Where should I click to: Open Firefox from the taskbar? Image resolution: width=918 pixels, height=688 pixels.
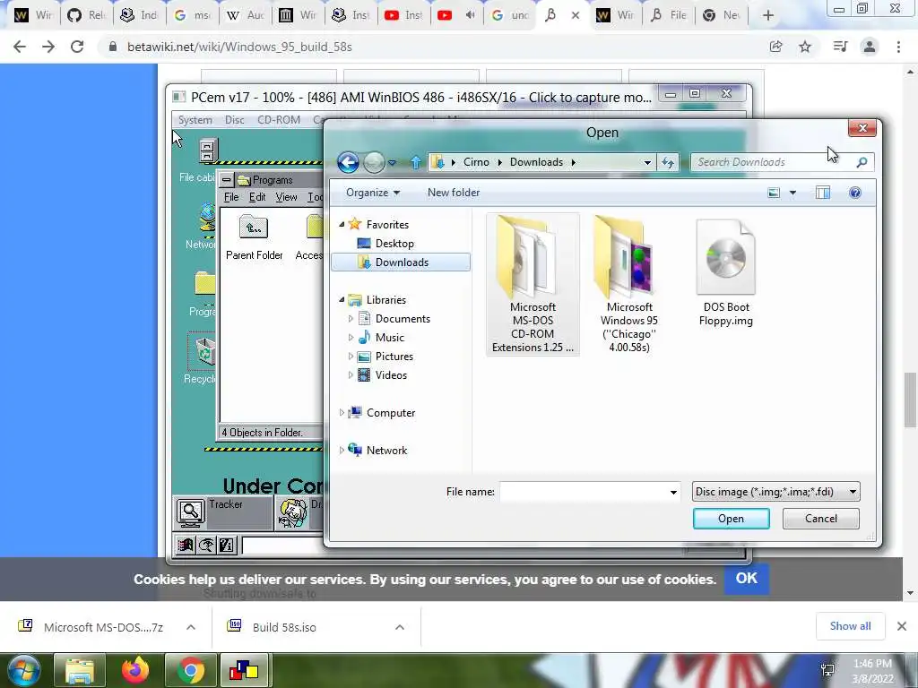click(135, 670)
